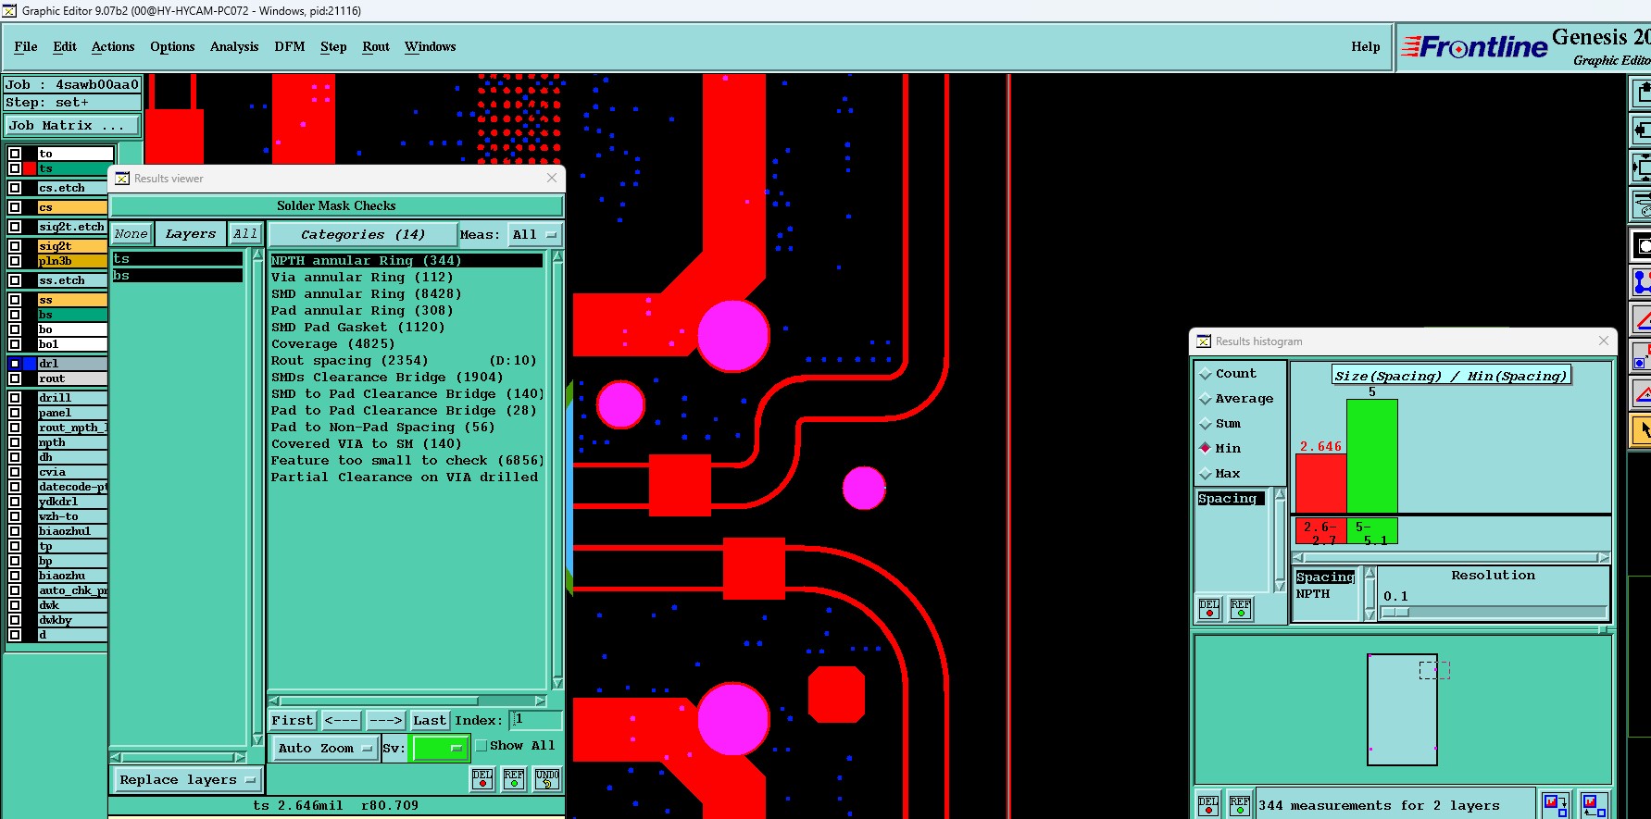Click REF icon in Results viewer
The image size is (1651, 819).
coord(514,779)
